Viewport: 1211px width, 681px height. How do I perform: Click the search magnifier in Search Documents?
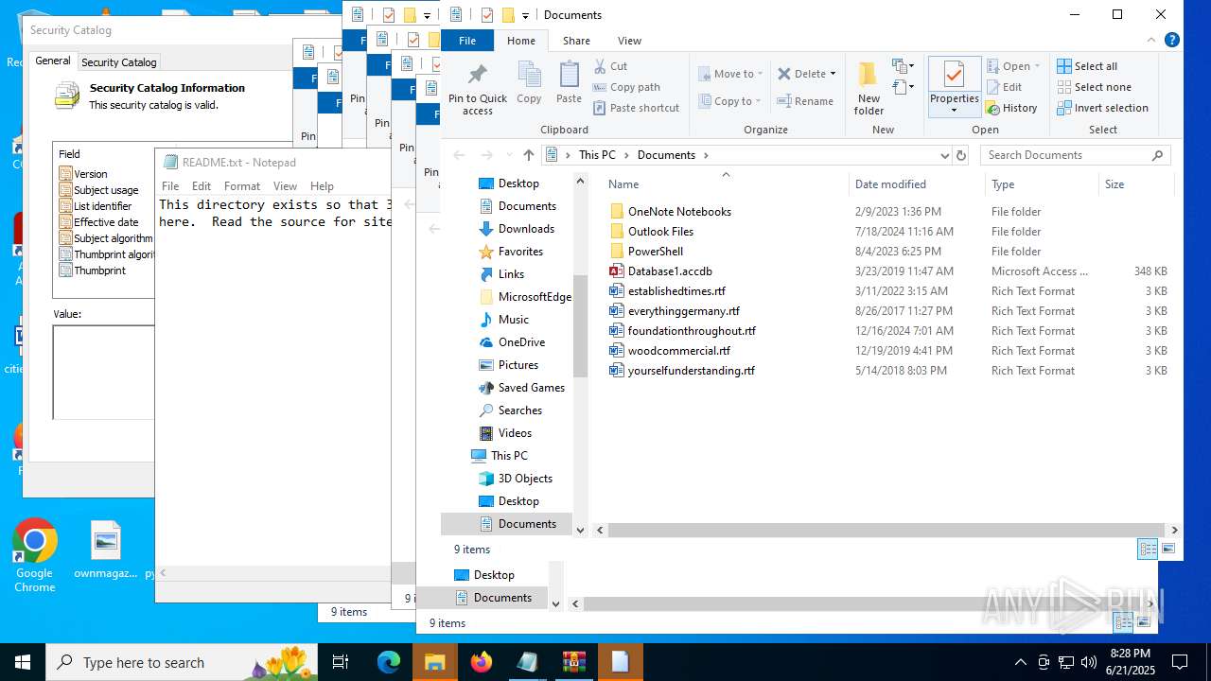pos(1157,155)
